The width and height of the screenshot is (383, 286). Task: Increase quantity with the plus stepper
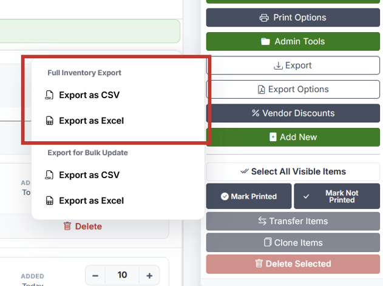coord(149,276)
